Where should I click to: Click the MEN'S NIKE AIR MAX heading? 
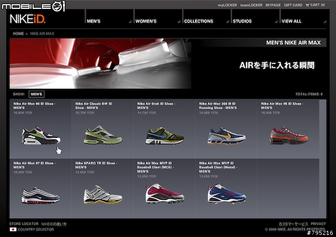293,42
